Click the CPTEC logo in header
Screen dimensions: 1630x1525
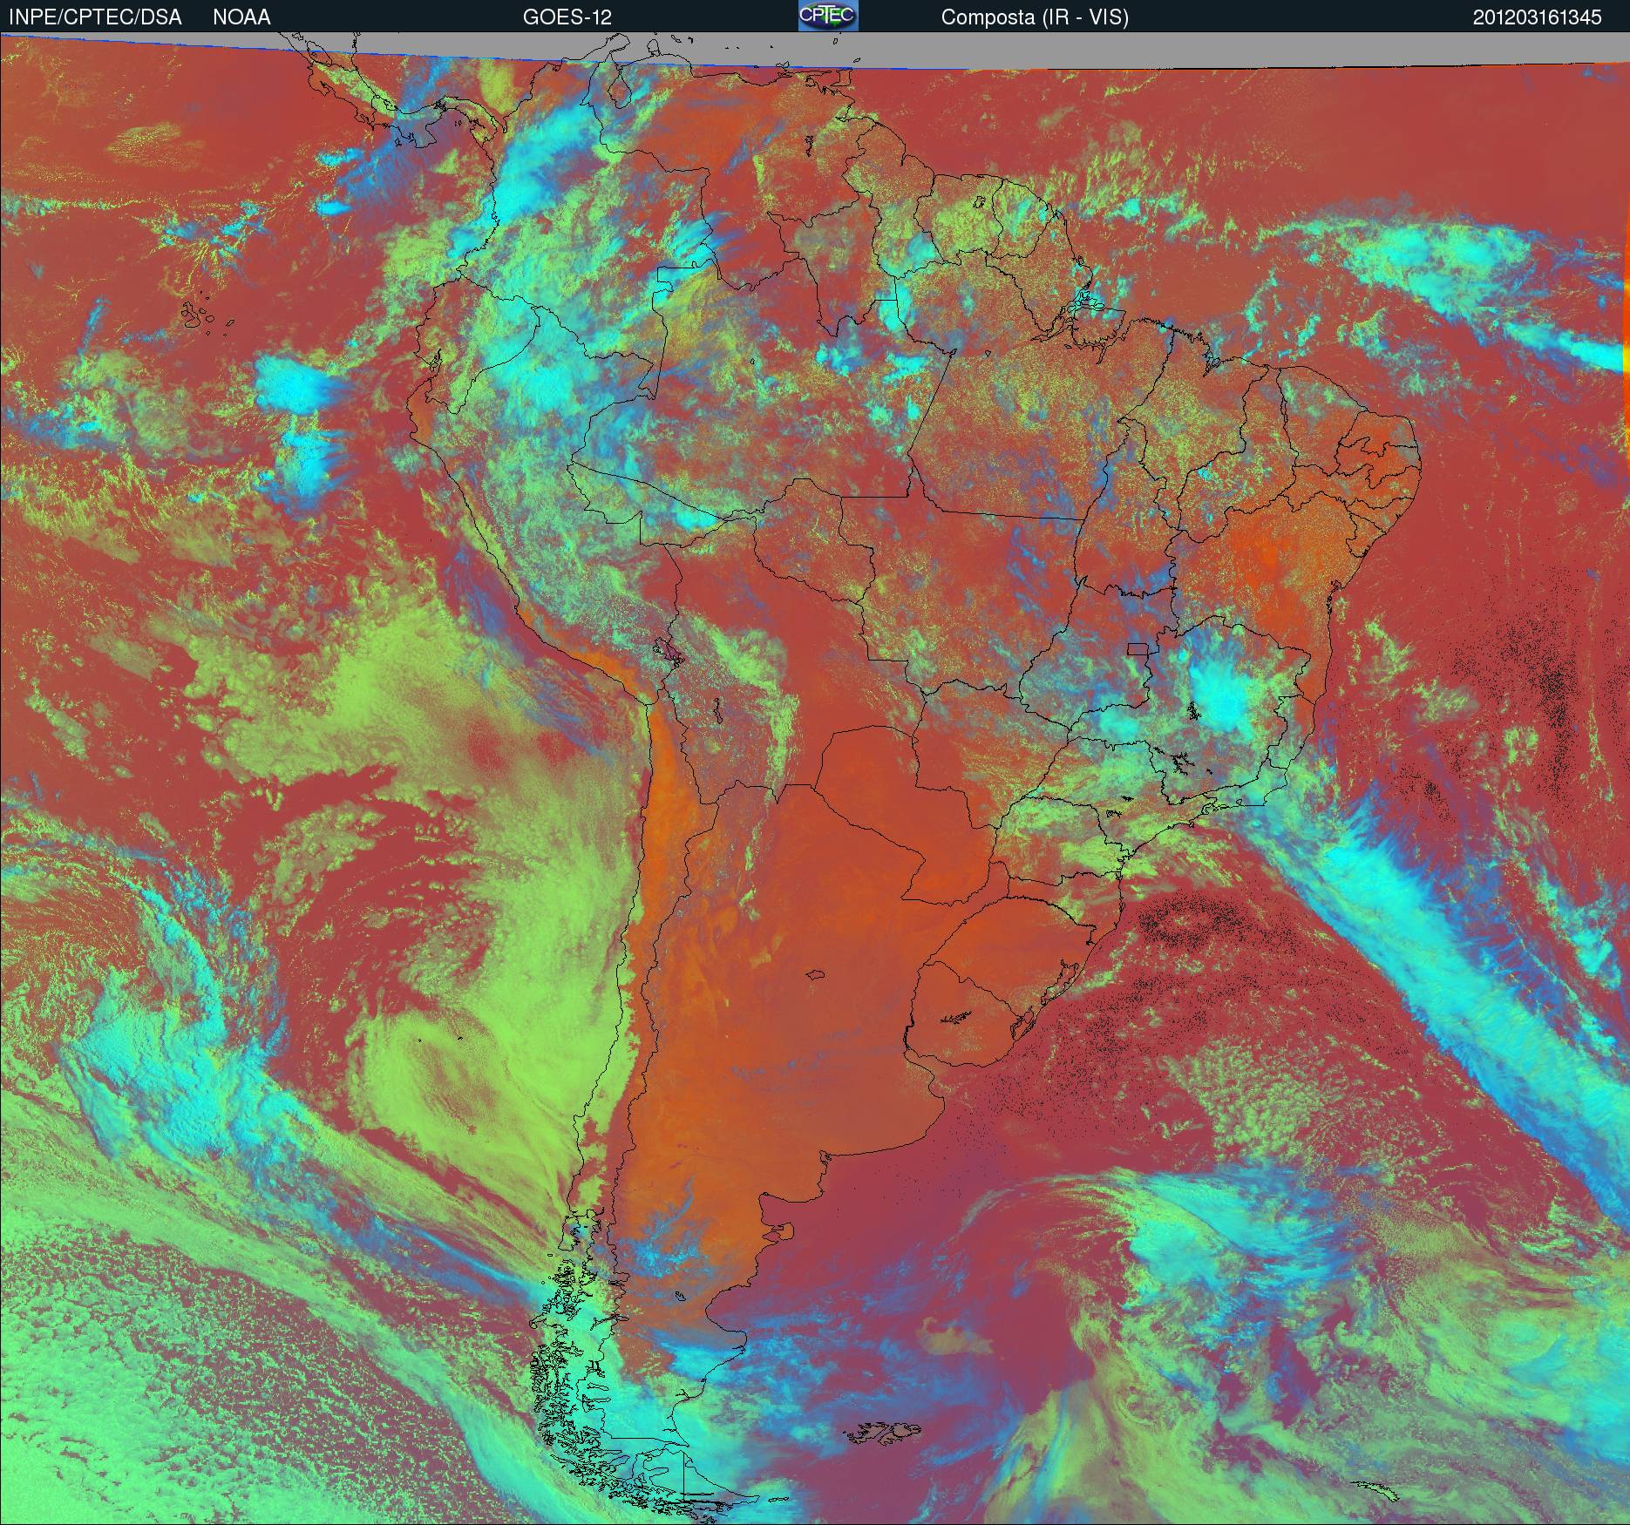pos(828,16)
